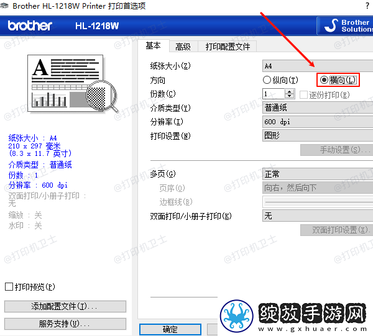Click the help question mark in the title bar
This screenshot has height=336, width=373.
click(x=367, y=6)
